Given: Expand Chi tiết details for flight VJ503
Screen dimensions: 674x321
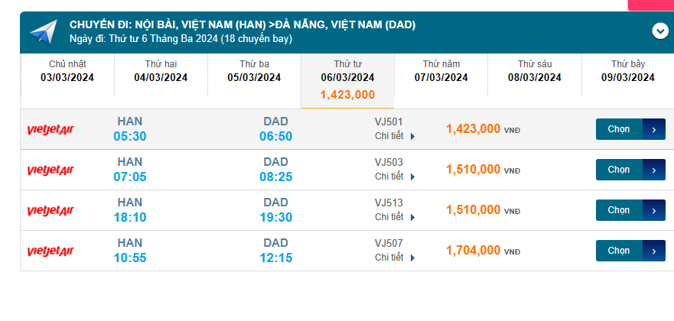Looking at the screenshot, I should pyautogui.click(x=395, y=177).
